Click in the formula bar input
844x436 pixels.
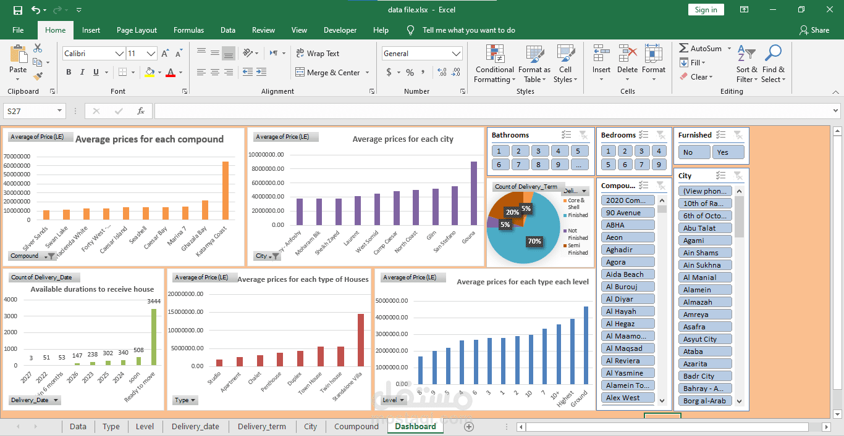pos(493,111)
